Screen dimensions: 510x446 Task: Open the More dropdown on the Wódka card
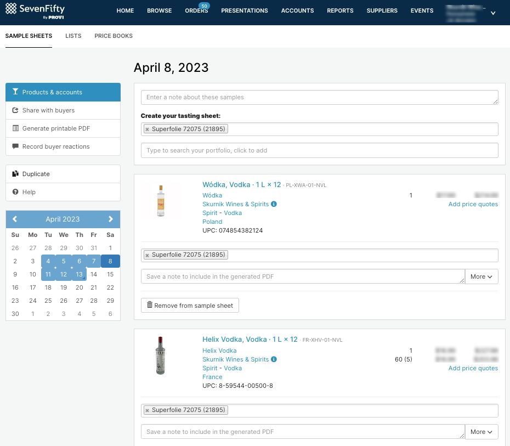(x=481, y=276)
